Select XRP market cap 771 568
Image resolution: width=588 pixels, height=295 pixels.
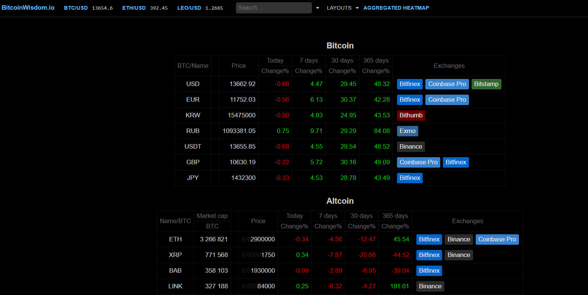(x=216, y=255)
